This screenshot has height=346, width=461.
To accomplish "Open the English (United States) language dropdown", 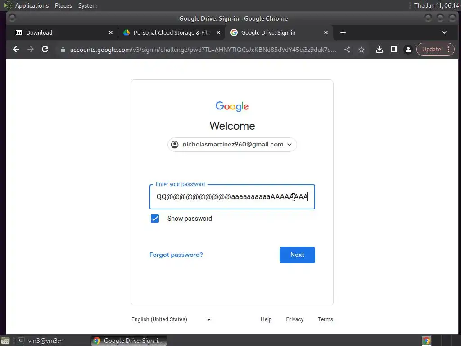I will pyautogui.click(x=172, y=319).
